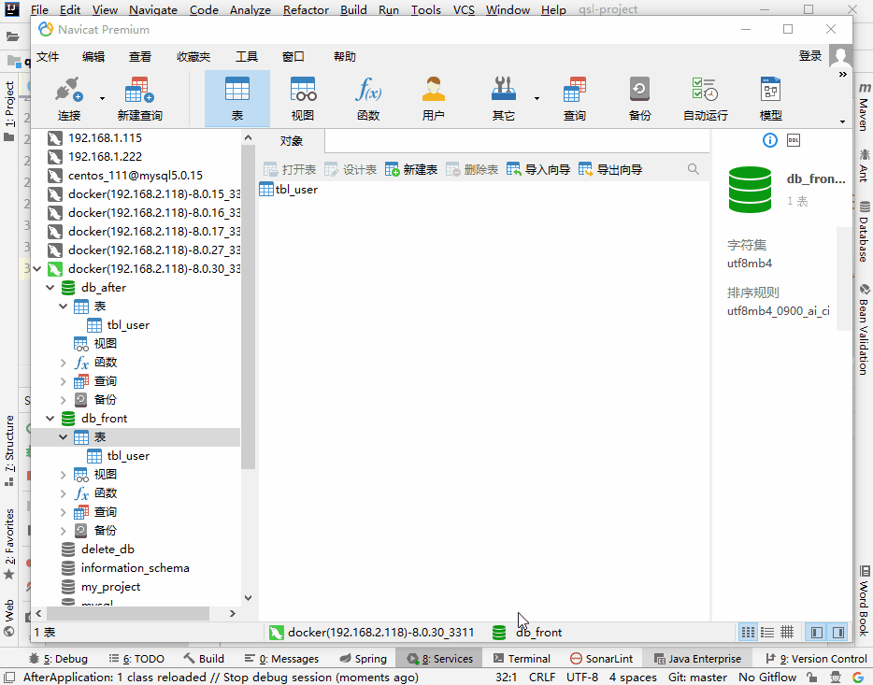The width and height of the screenshot is (873, 685).
Task: Toggle the right info pane visibility
Action: point(837,632)
